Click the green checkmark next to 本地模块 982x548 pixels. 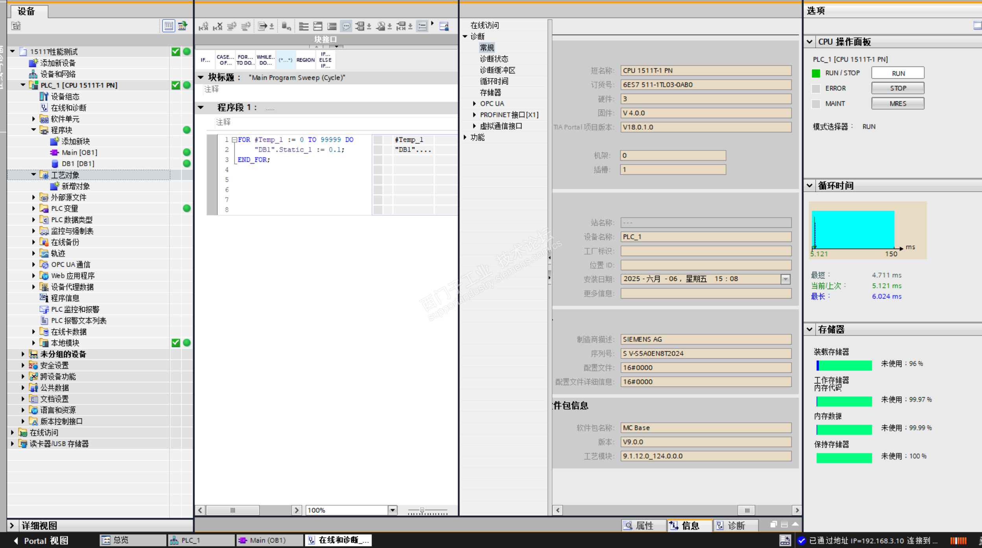[x=176, y=343]
